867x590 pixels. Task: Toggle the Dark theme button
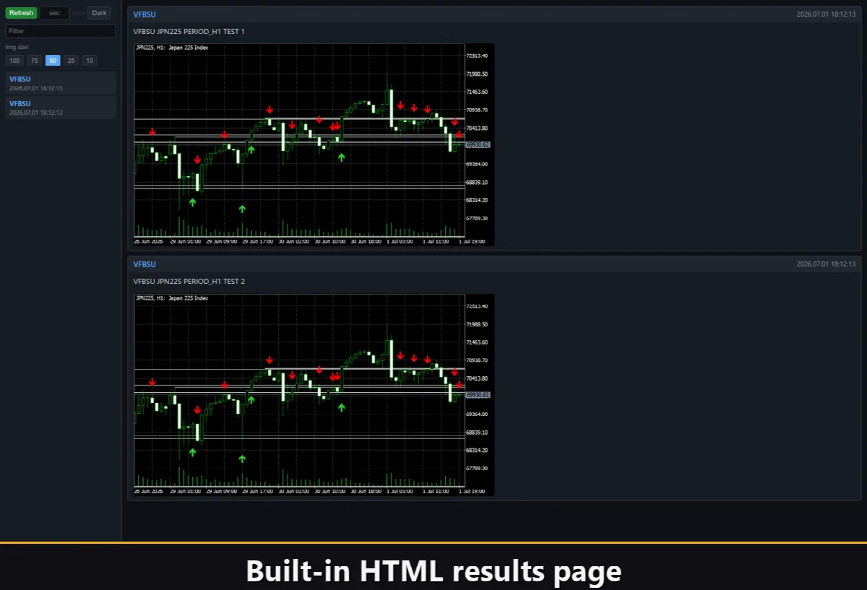(x=99, y=13)
